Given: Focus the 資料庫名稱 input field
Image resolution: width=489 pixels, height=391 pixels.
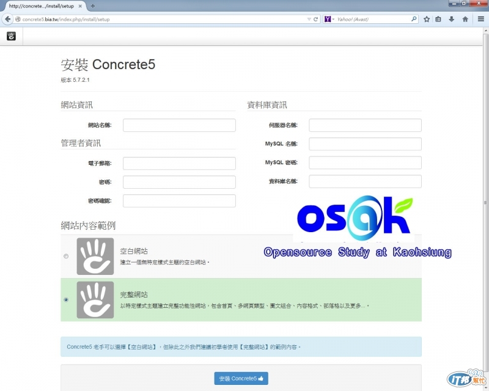Looking at the screenshot, I should pos(365,181).
